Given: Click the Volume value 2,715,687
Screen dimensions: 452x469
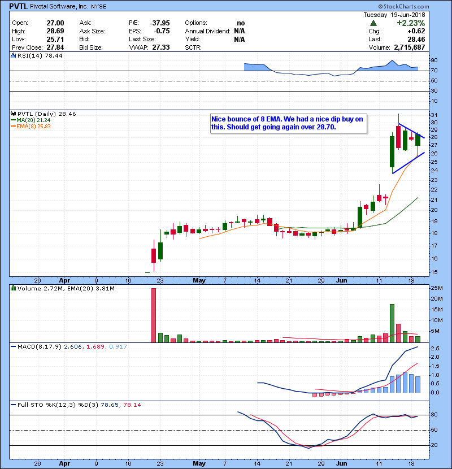Looking at the screenshot, I should click(x=410, y=47).
